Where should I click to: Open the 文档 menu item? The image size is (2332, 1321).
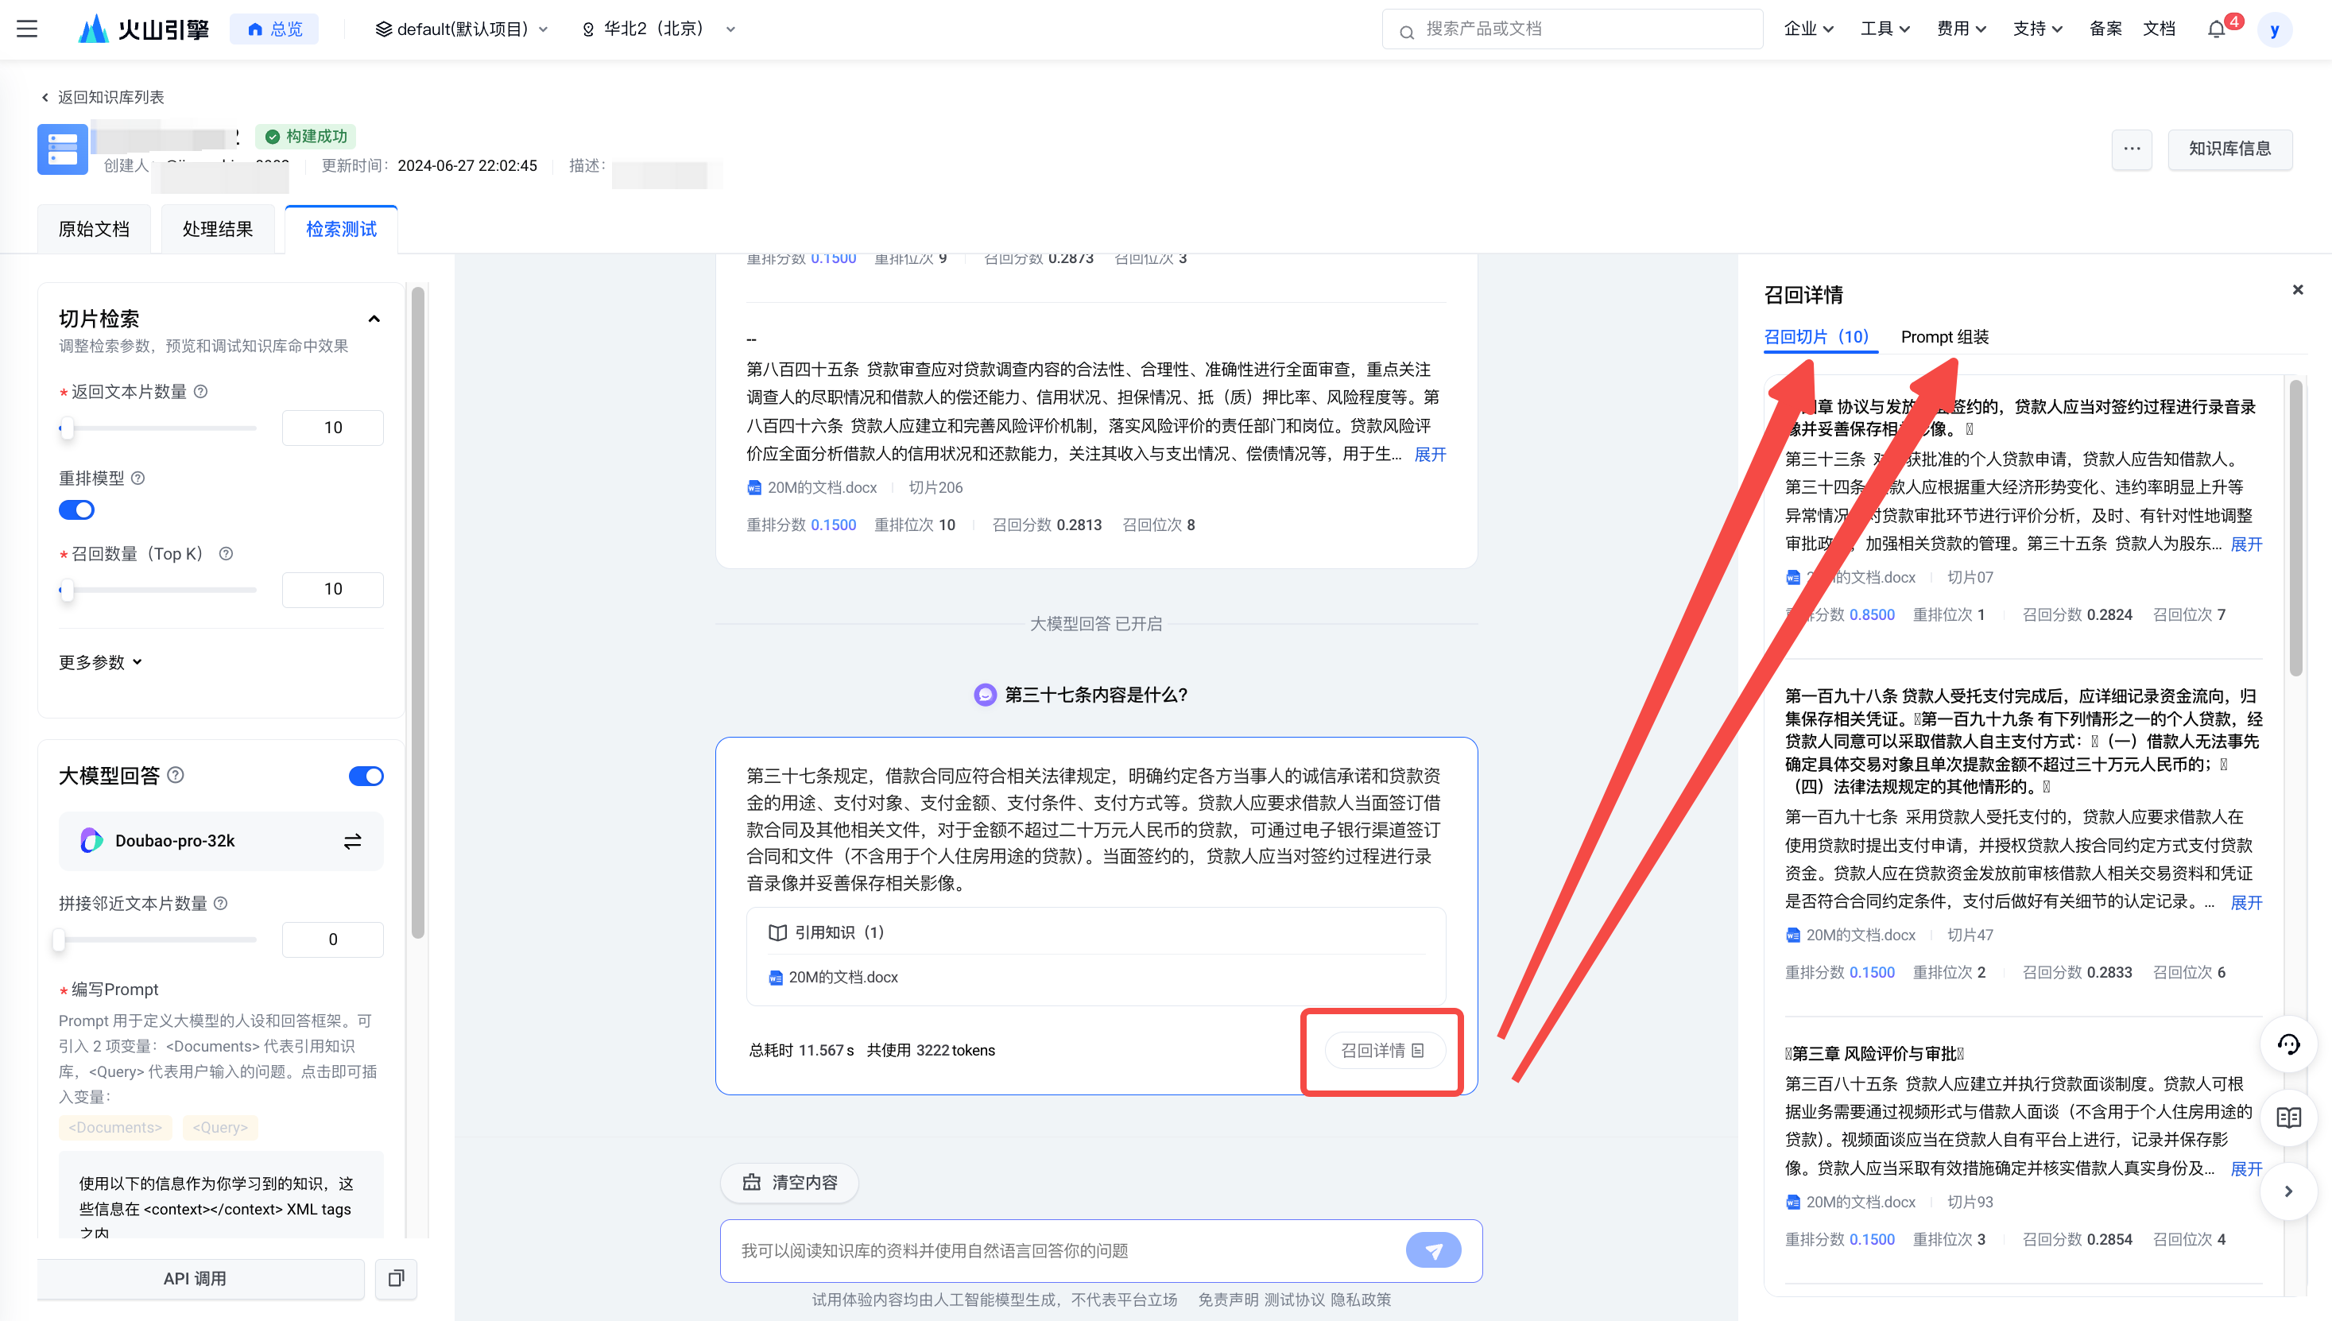coord(2159,29)
